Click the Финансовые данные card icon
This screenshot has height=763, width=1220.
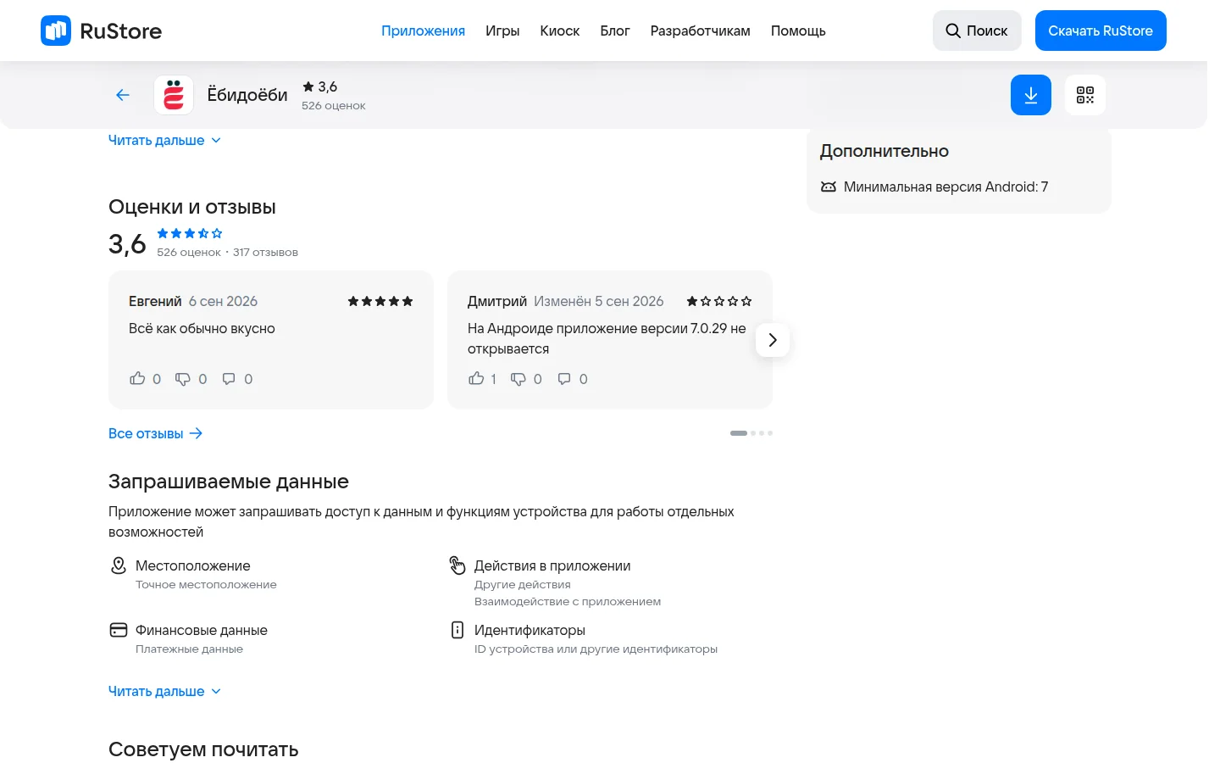click(x=119, y=630)
